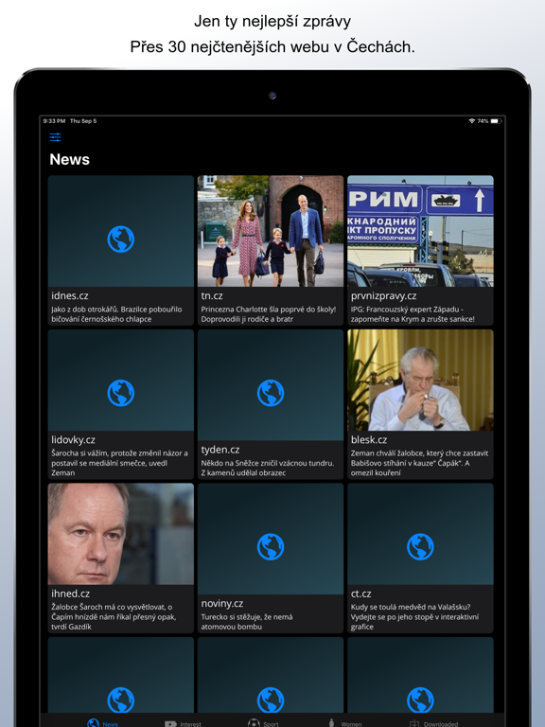This screenshot has height=727, width=545.
Task: Tap the 9:33 PM clock in status bar
Action: (x=54, y=121)
